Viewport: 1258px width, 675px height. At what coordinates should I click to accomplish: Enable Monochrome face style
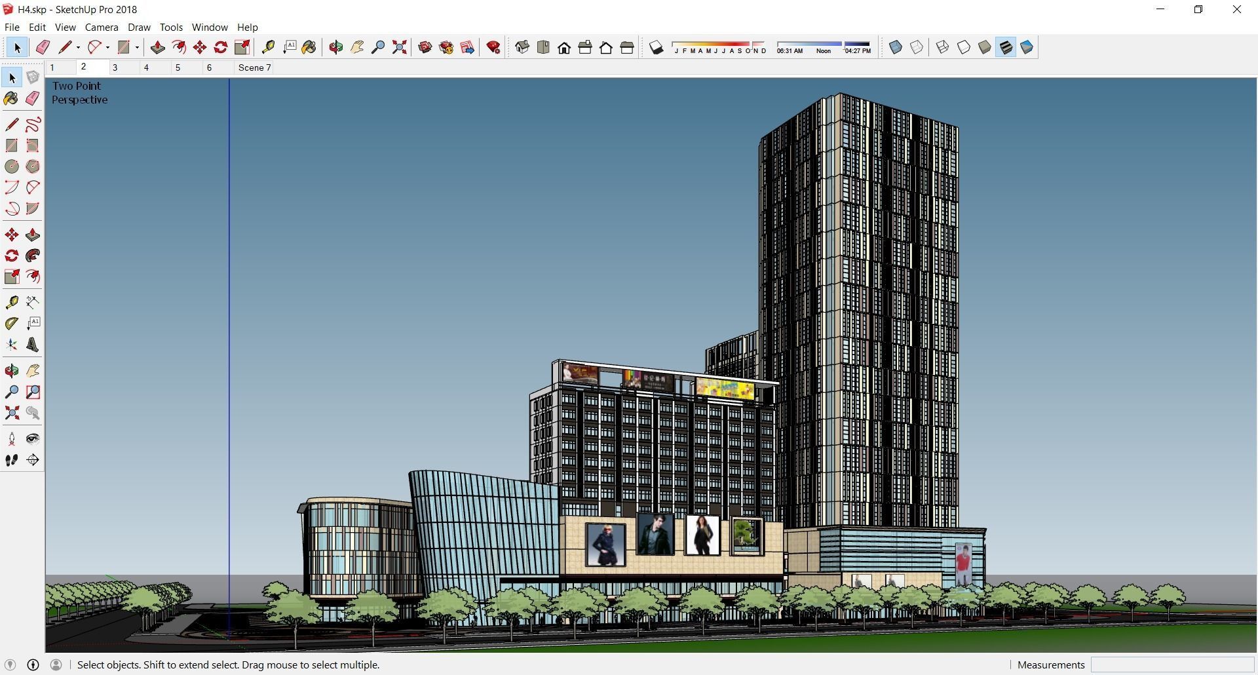coord(1027,47)
